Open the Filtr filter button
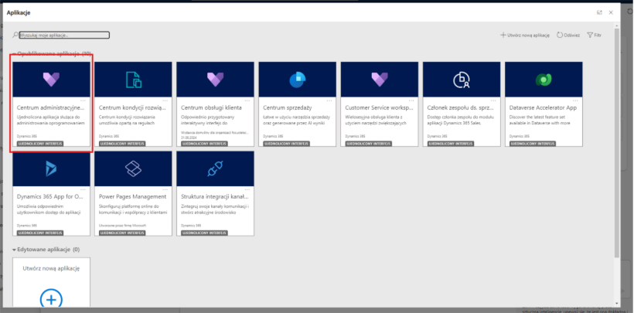Screen dimensions: 634x313 click(x=594, y=36)
